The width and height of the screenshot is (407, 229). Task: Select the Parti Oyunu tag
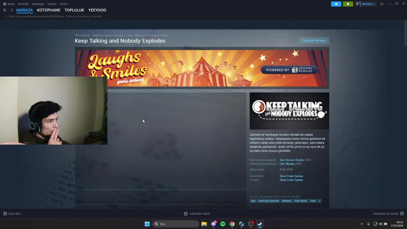pyautogui.click(x=301, y=201)
